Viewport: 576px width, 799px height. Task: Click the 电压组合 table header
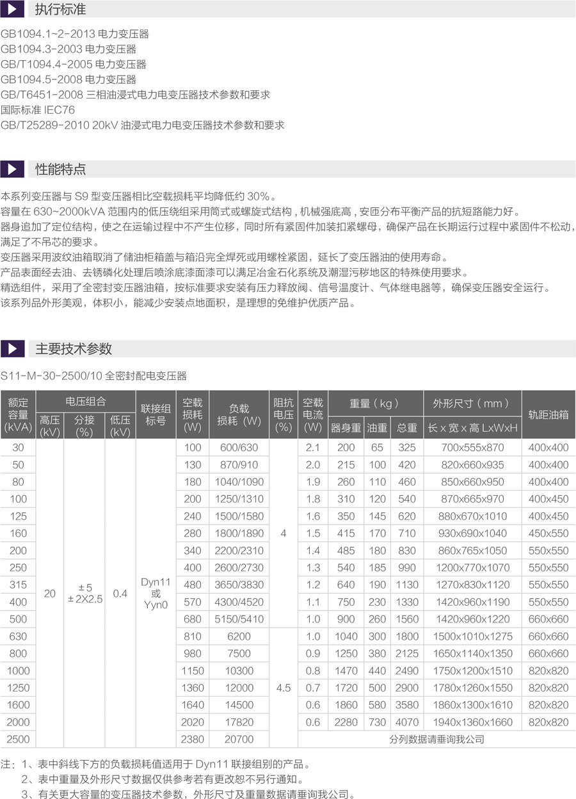click(x=86, y=402)
